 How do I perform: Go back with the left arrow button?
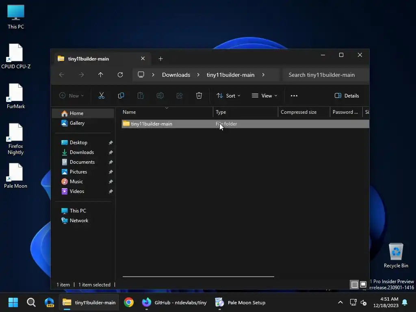(x=62, y=75)
